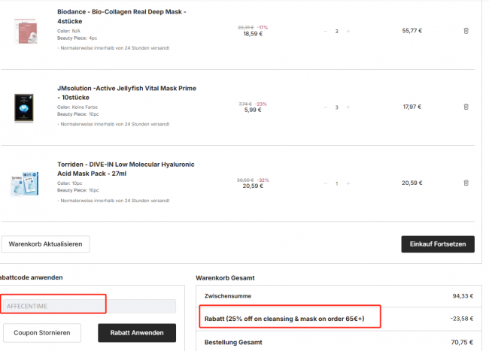Delete Biodance Bio-Collagen mask from cart
489x351 pixels.
tap(466, 31)
